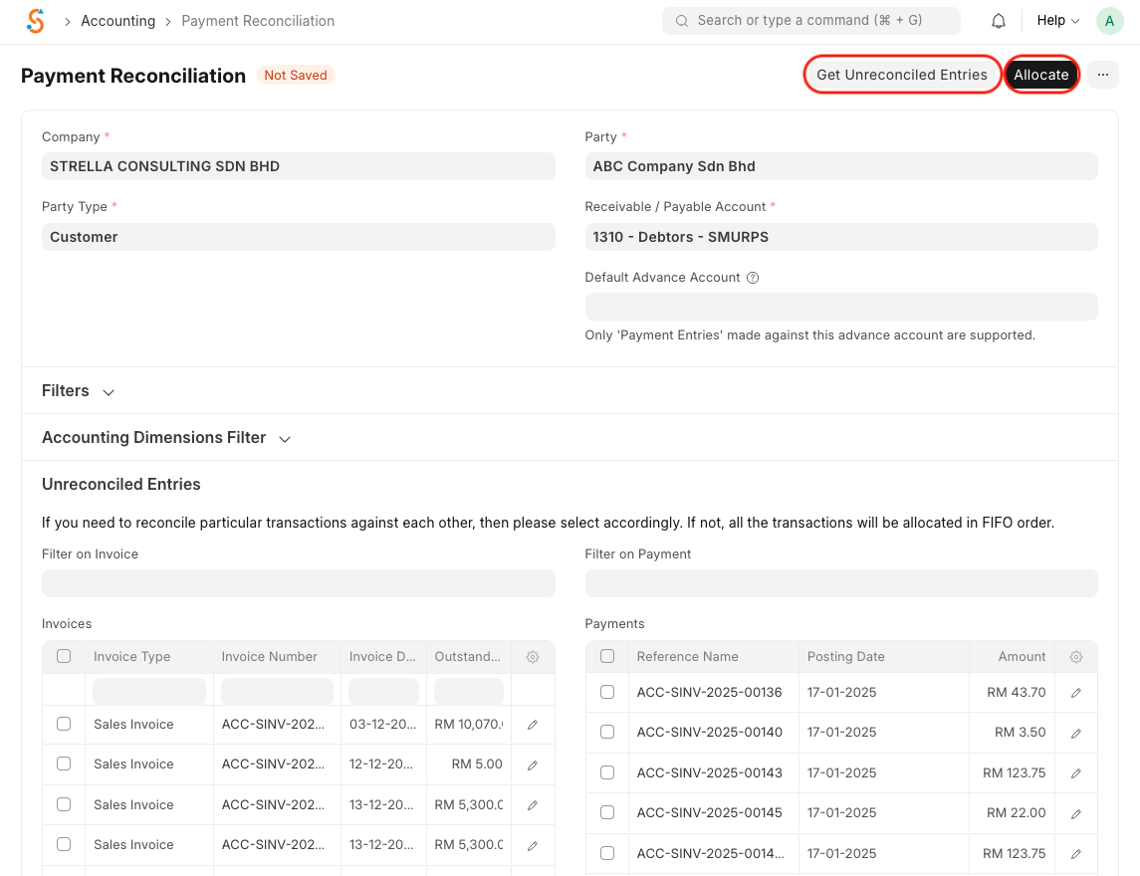Go to Accounting breadcrumb
This screenshot has width=1140, height=876.
pyautogui.click(x=117, y=21)
